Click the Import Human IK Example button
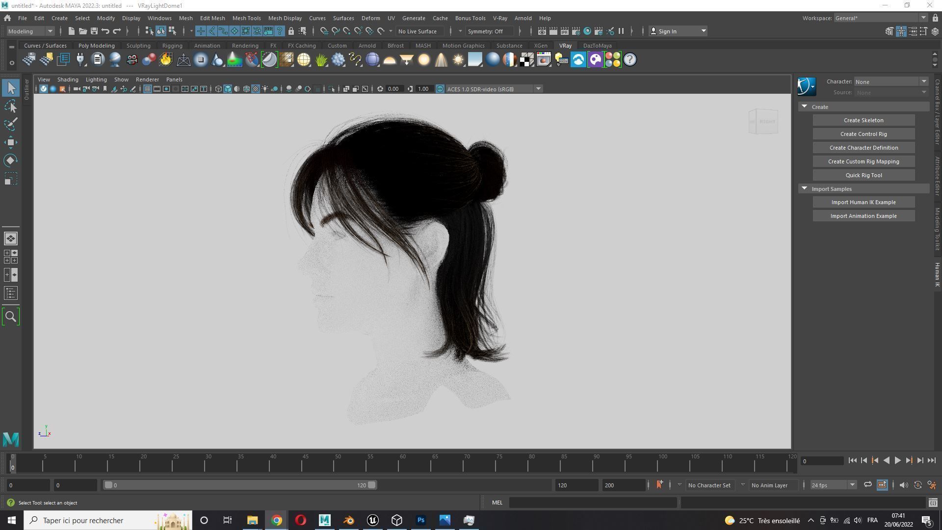This screenshot has width=942, height=530. [863, 202]
